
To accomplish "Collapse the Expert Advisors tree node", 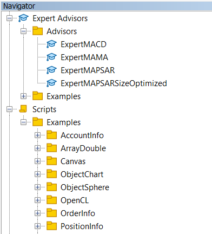I will click(x=9, y=18).
